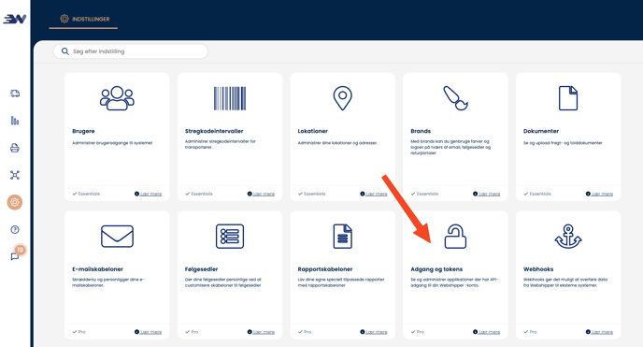
Task: Click 'Lær mere' on Adgang og tokens card
Action: (486, 332)
